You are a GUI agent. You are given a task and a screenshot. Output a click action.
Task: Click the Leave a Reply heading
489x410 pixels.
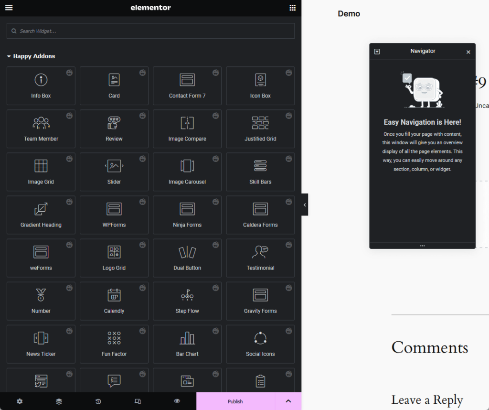click(x=427, y=399)
